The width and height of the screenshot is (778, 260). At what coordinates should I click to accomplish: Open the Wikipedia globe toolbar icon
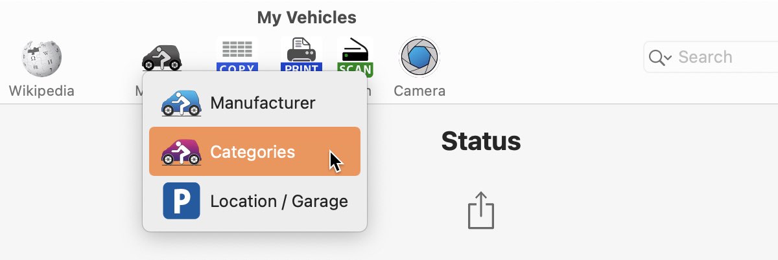[x=41, y=58]
